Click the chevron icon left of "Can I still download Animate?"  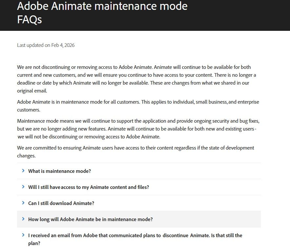pos(23,203)
